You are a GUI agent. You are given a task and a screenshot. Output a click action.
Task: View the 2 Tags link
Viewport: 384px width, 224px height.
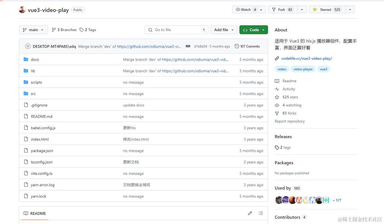point(88,30)
